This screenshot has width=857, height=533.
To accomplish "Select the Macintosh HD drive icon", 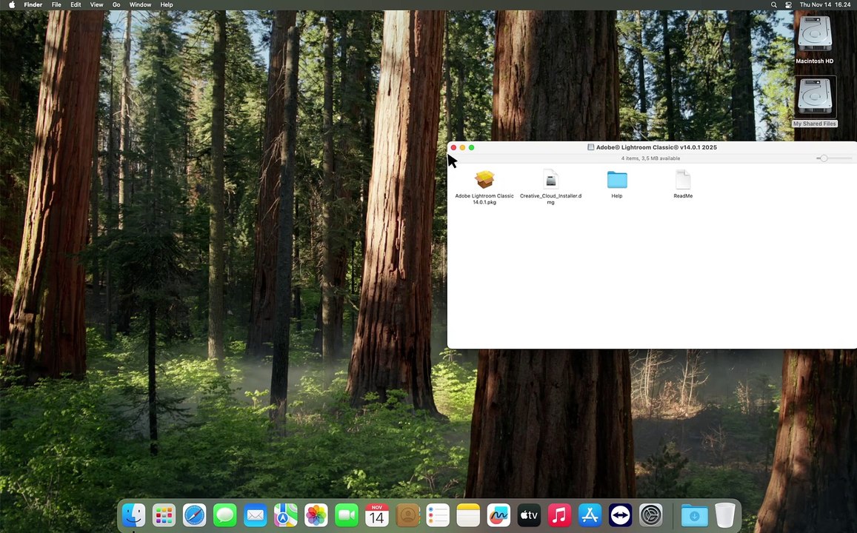I will pos(814,35).
